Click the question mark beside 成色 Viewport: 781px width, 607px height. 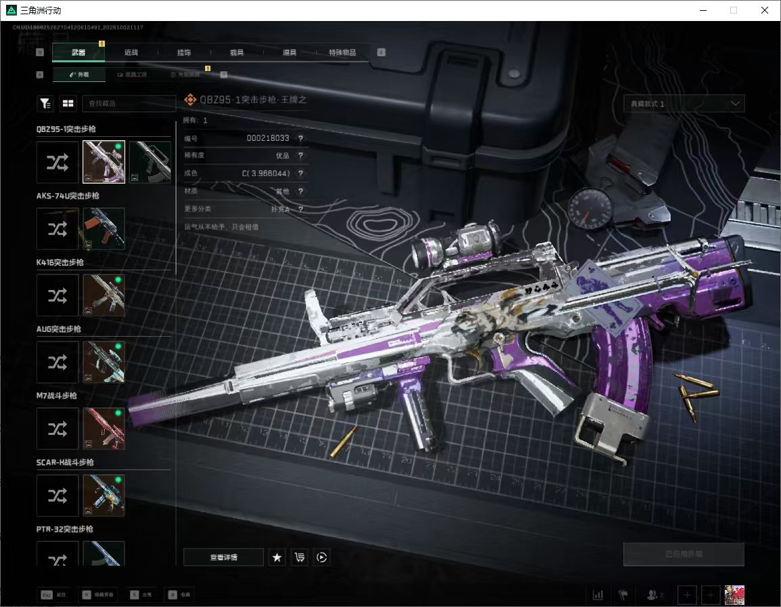(x=300, y=173)
